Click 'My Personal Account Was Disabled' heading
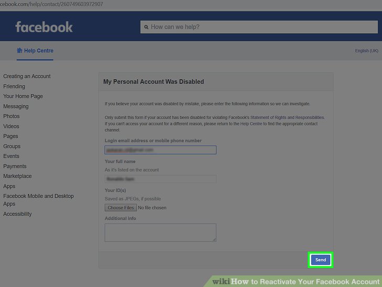Image resolution: width=382 pixels, height=287 pixels. 153,81
